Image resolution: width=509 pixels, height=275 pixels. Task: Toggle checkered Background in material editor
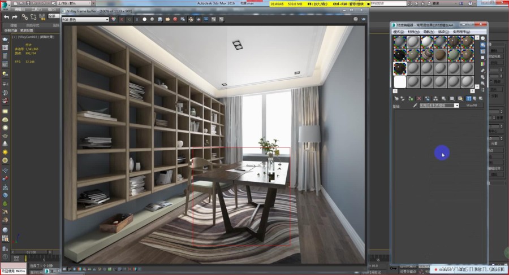pyautogui.click(x=483, y=51)
